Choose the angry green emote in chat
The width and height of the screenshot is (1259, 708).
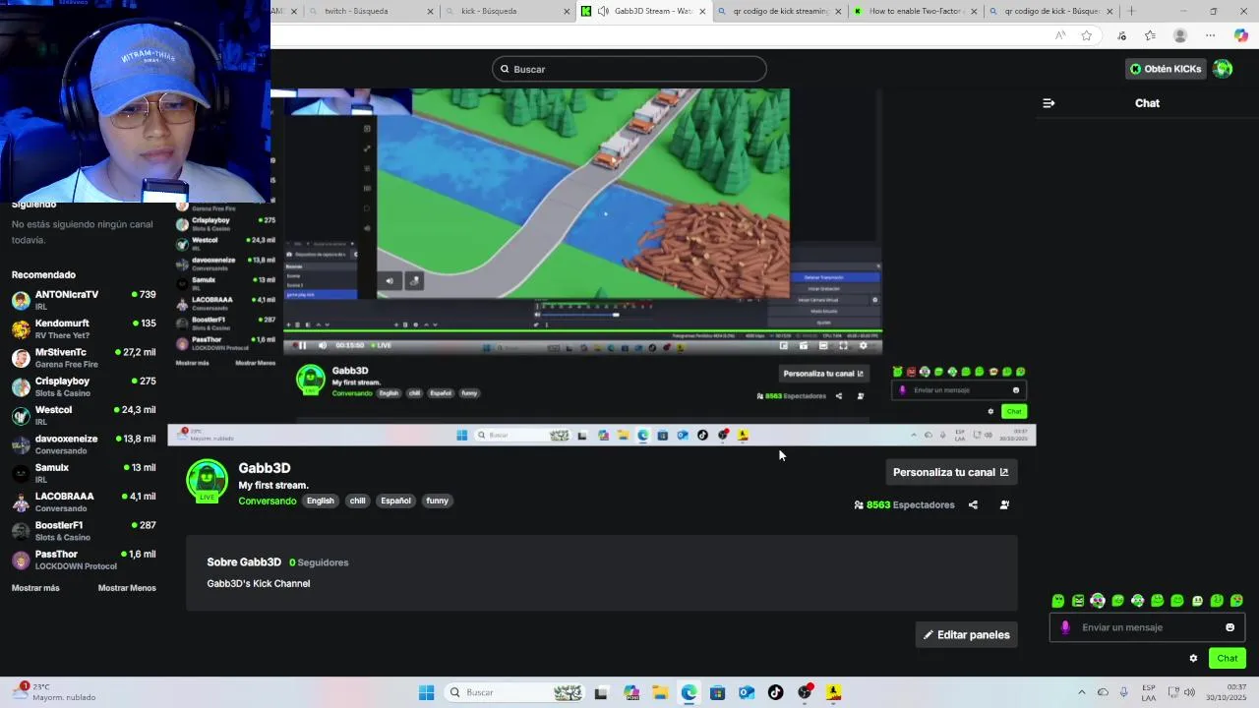tap(1078, 601)
